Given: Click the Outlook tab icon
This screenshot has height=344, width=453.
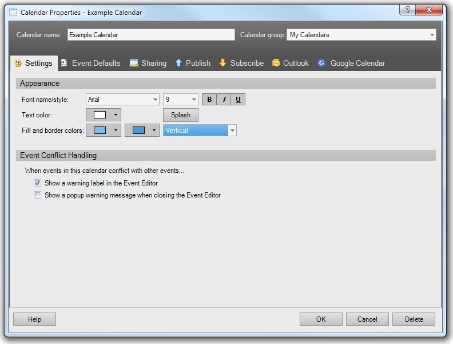Looking at the screenshot, I should click(x=276, y=63).
